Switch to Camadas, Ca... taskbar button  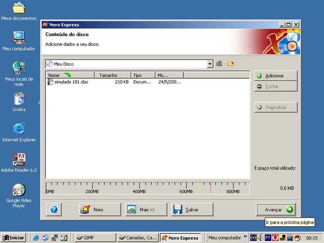pyautogui.click(x=138, y=238)
